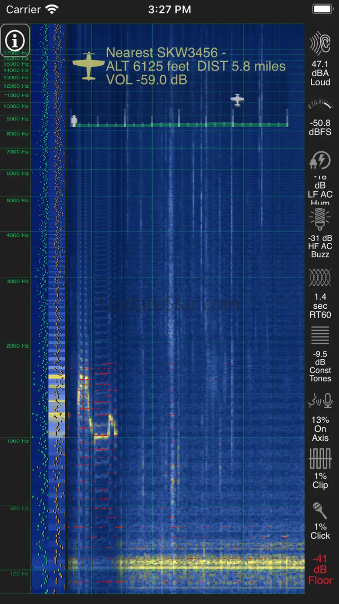Tap the 120 Hz frequency label
This screenshot has height=604, width=339.
[x=20, y=574]
